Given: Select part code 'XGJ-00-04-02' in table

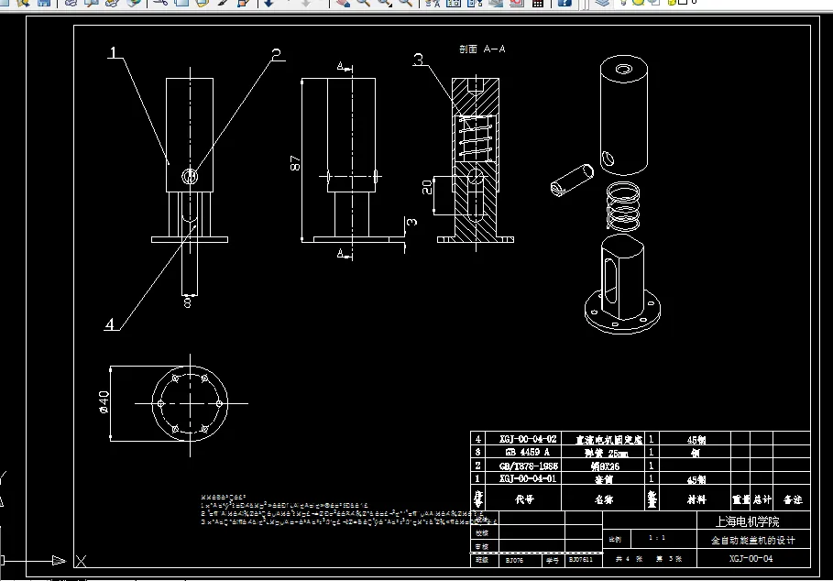Looking at the screenshot, I should pyautogui.click(x=528, y=439).
